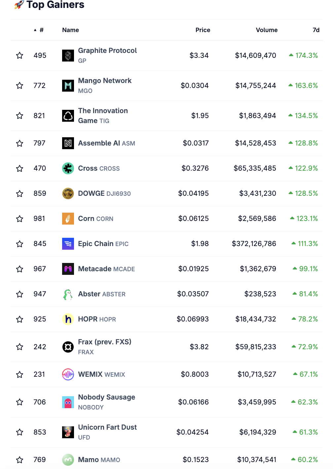This screenshot has height=469, width=333.
Task: Click the Cross coin green icon
Action: click(x=68, y=168)
